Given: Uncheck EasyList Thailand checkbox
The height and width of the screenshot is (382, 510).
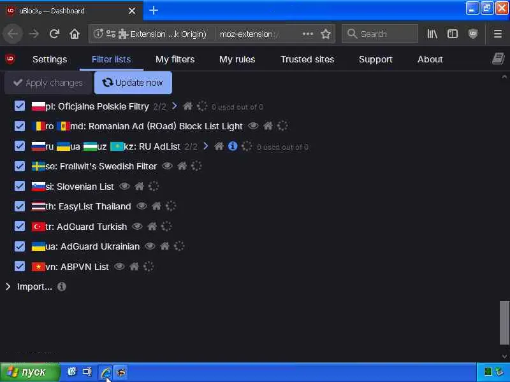Looking at the screenshot, I should [x=20, y=206].
